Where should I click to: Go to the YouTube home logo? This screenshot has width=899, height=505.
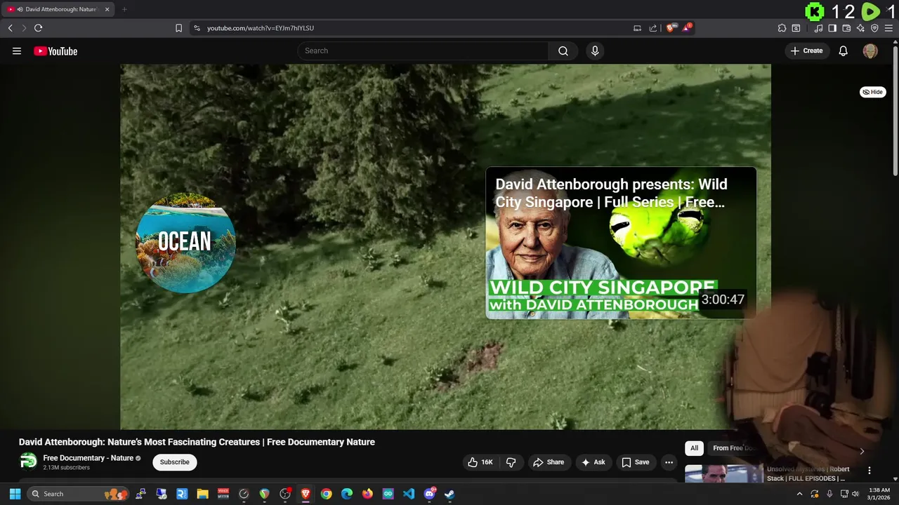tap(55, 51)
